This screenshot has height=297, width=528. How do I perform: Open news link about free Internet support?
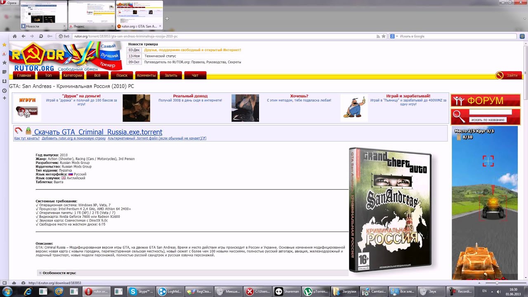click(x=192, y=50)
